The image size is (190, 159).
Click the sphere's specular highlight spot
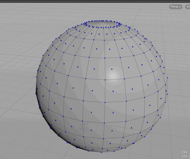[x=113, y=76]
